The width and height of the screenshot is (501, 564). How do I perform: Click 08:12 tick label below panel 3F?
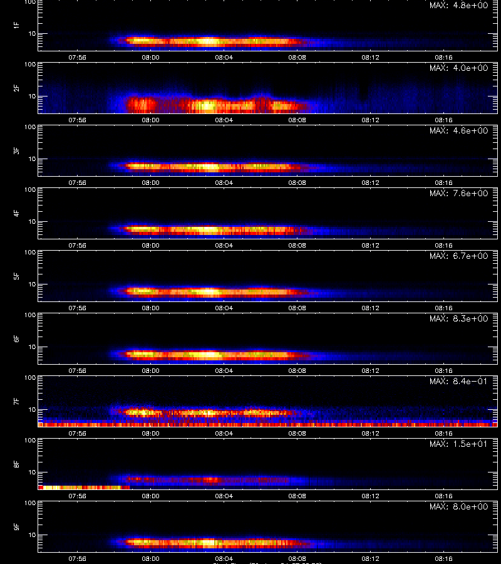coord(371,182)
